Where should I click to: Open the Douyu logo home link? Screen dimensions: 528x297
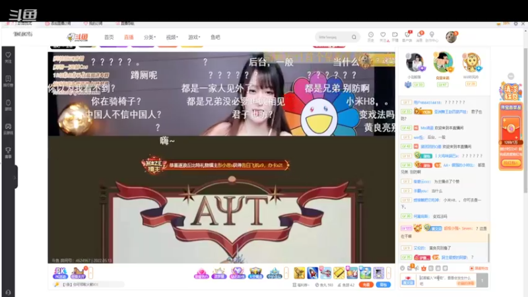(x=77, y=37)
